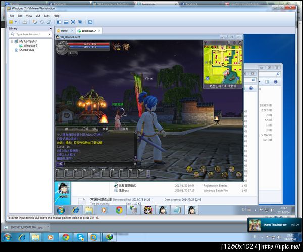Open the Edit menu

20,16
